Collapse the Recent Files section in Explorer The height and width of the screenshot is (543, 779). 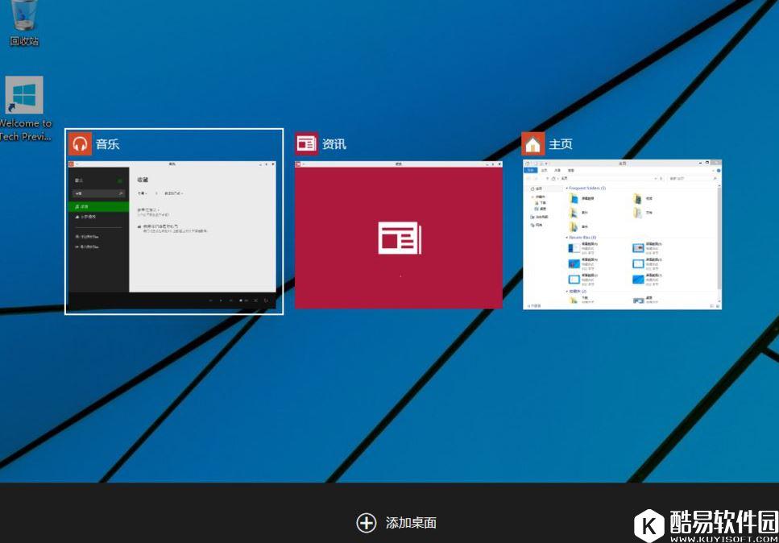coord(566,238)
